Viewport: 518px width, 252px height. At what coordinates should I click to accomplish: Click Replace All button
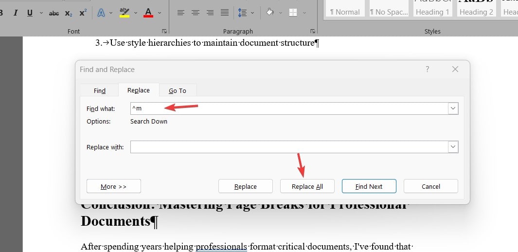tap(307, 186)
